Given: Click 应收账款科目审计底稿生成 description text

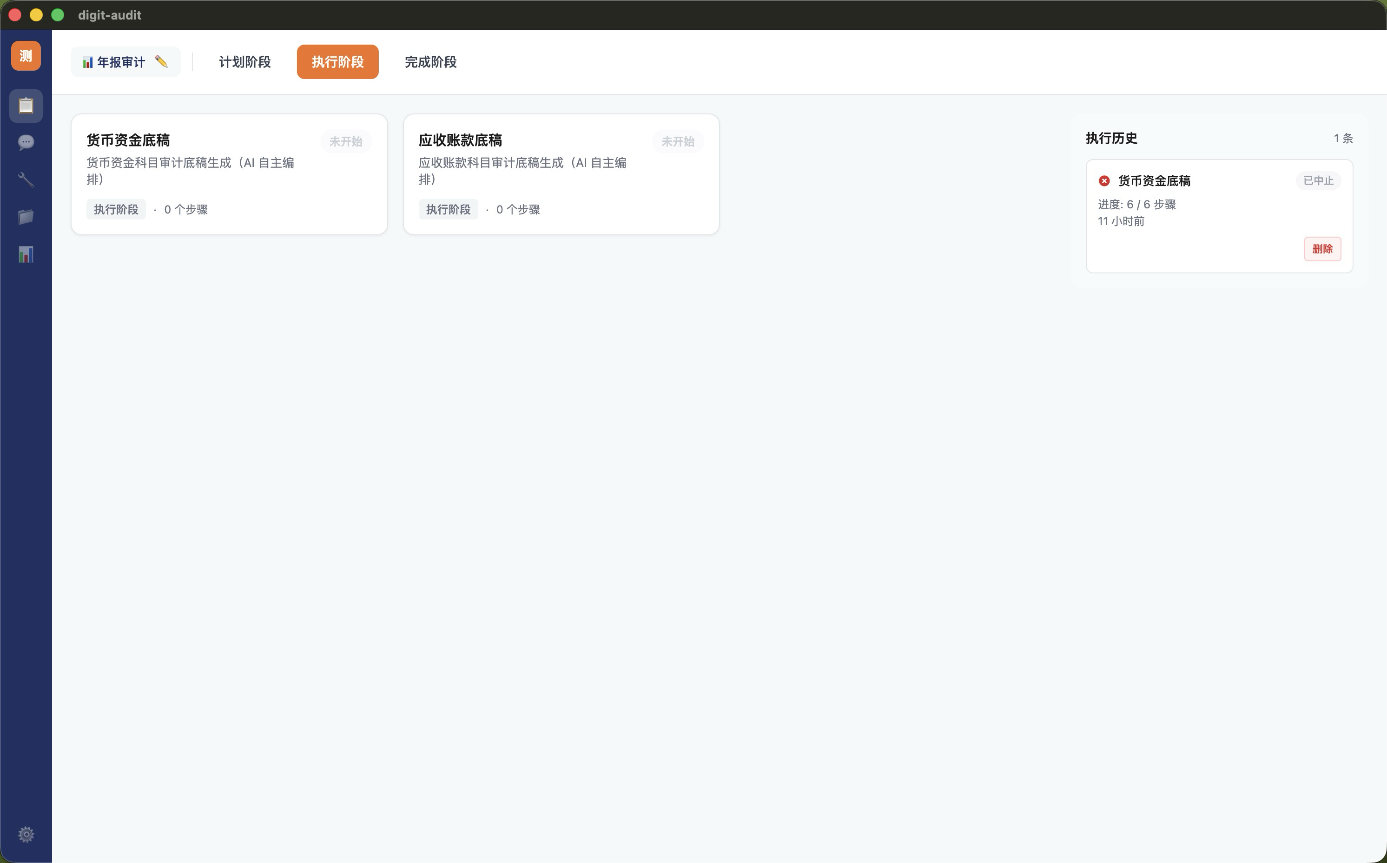Looking at the screenshot, I should tap(522, 171).
